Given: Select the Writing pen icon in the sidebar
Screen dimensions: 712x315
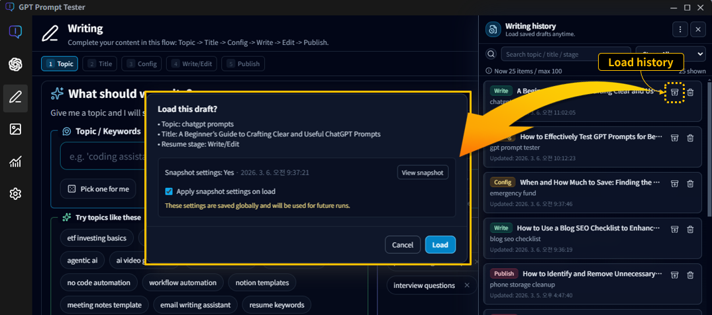Looking at the screenshot, I should (15, 97).
